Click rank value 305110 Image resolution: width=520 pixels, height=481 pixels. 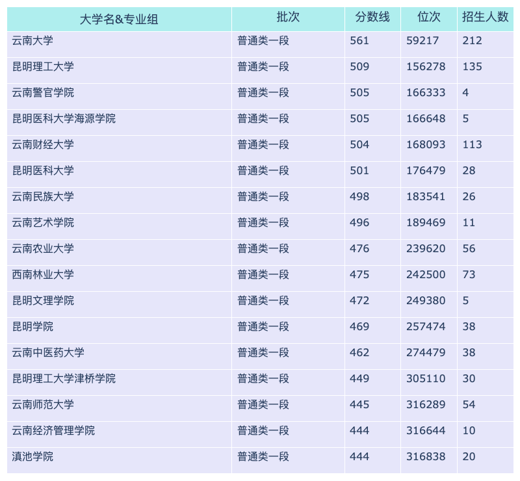coord(426,378)
